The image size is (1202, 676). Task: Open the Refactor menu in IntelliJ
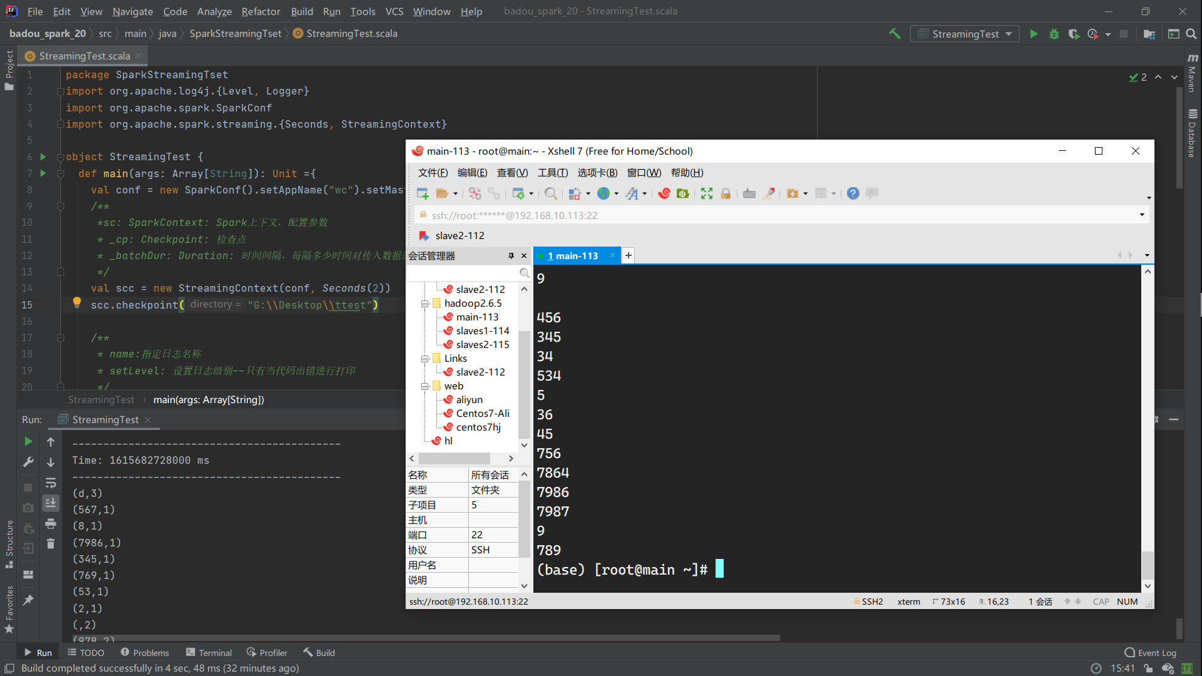coord(260,11)
